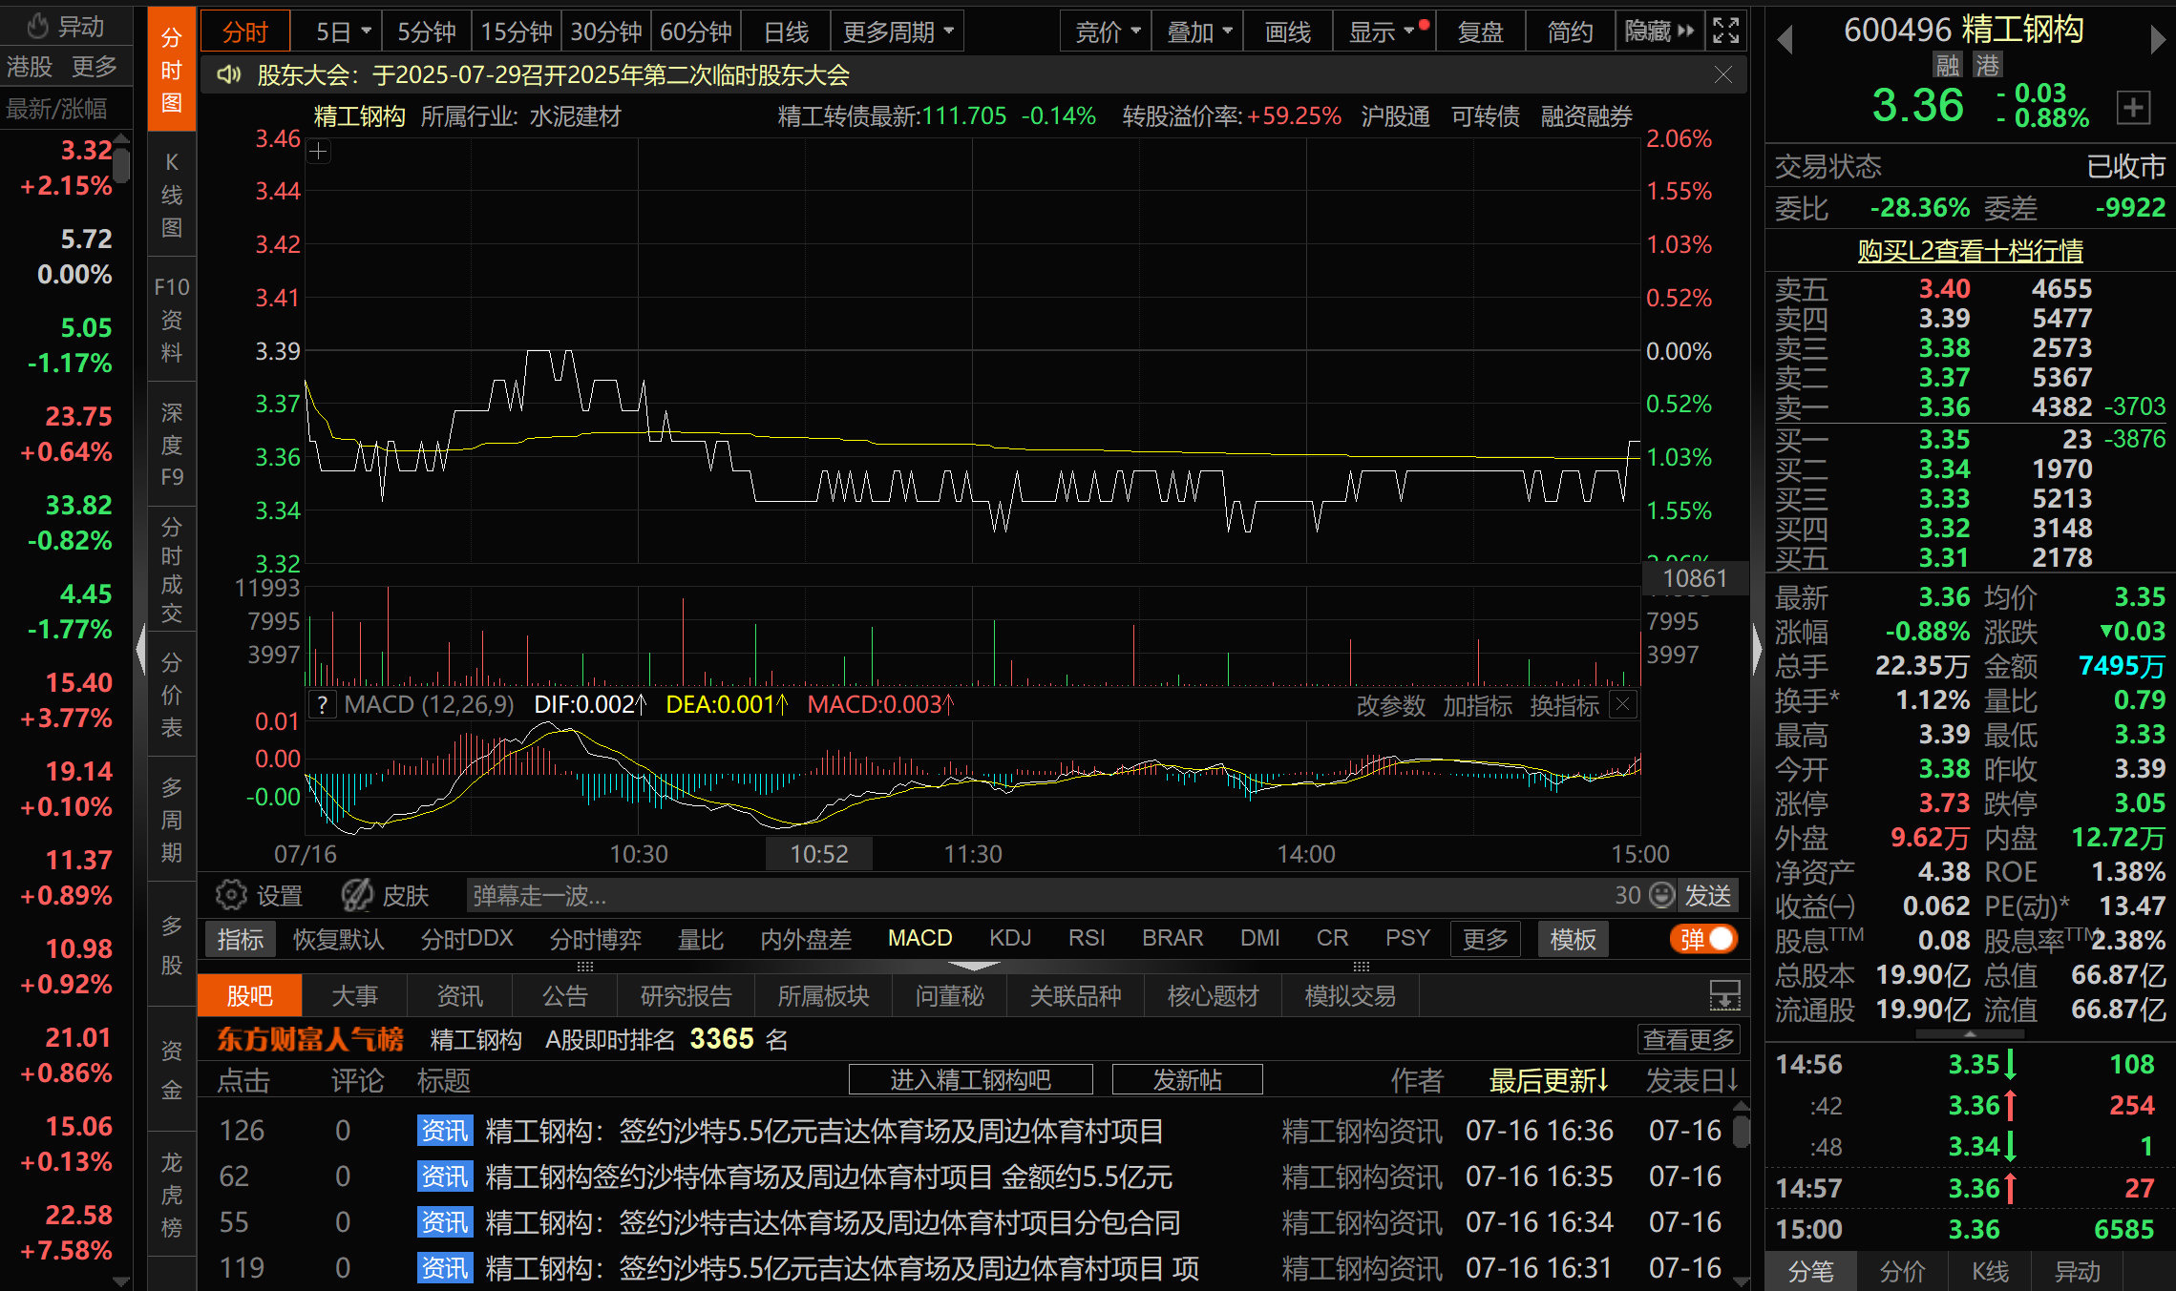Toggle 分时DDX indicator
The height and width of the screenshot is (1291, 2176).
[x=467, y=938]
